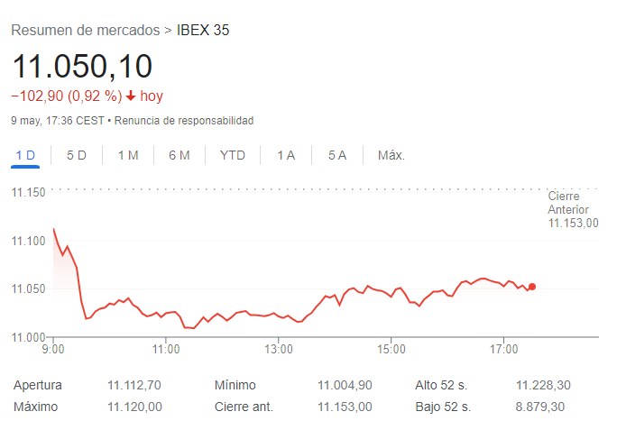Open the Resumen de mercados link
617x430 pixels.
tap(85, 31)
